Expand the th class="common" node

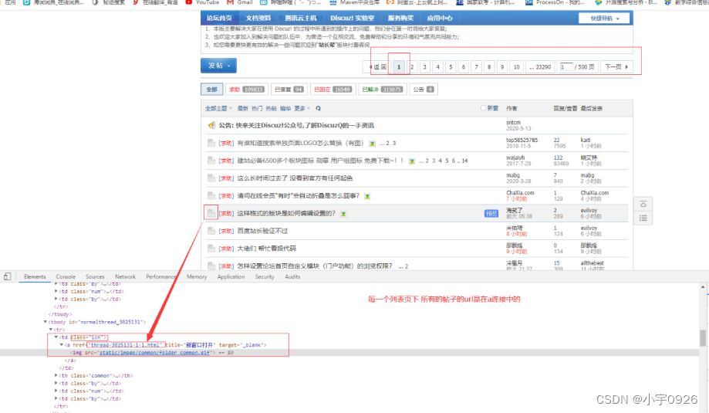(x=56, y=375)
